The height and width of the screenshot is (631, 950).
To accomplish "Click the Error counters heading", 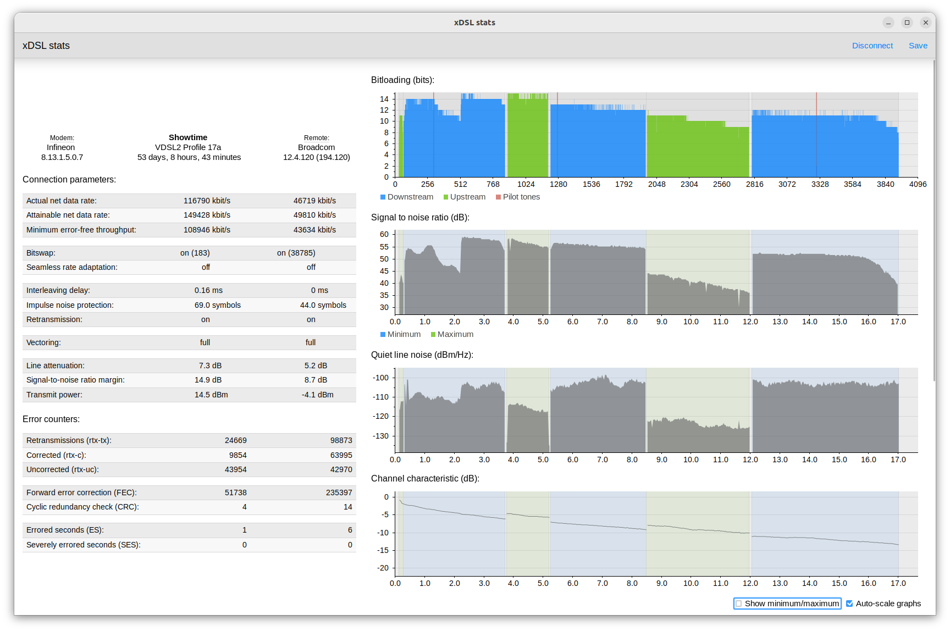I will tap(51, 419).
